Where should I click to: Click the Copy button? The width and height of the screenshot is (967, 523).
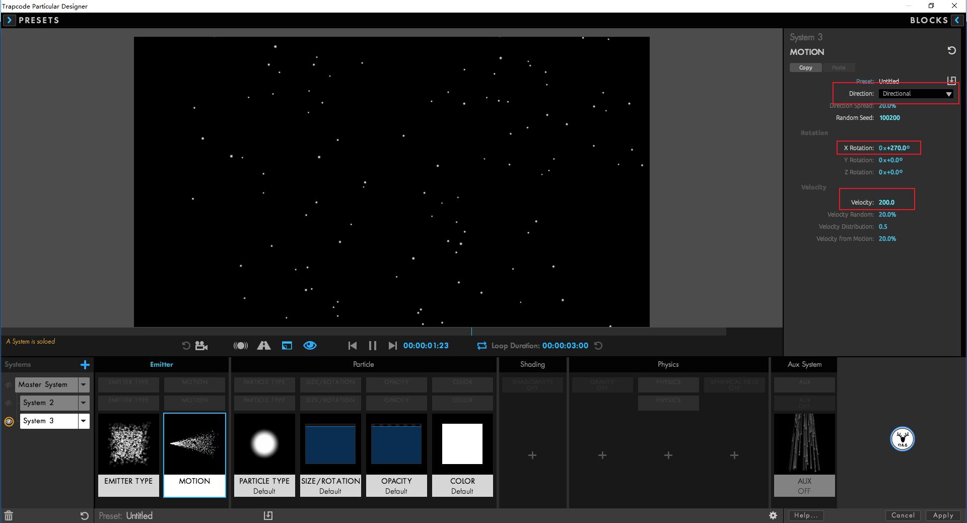pyautogui.click(x=805, y=68)
